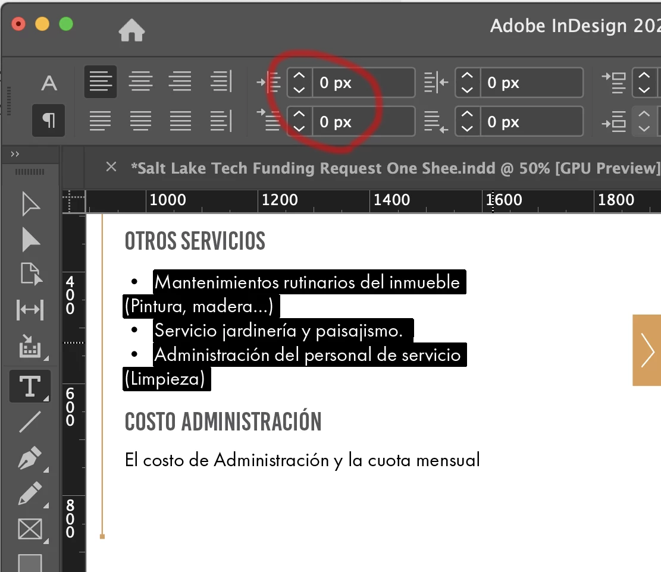
Task: Apply Justify All Lines alignment
Action: (180, 121)
